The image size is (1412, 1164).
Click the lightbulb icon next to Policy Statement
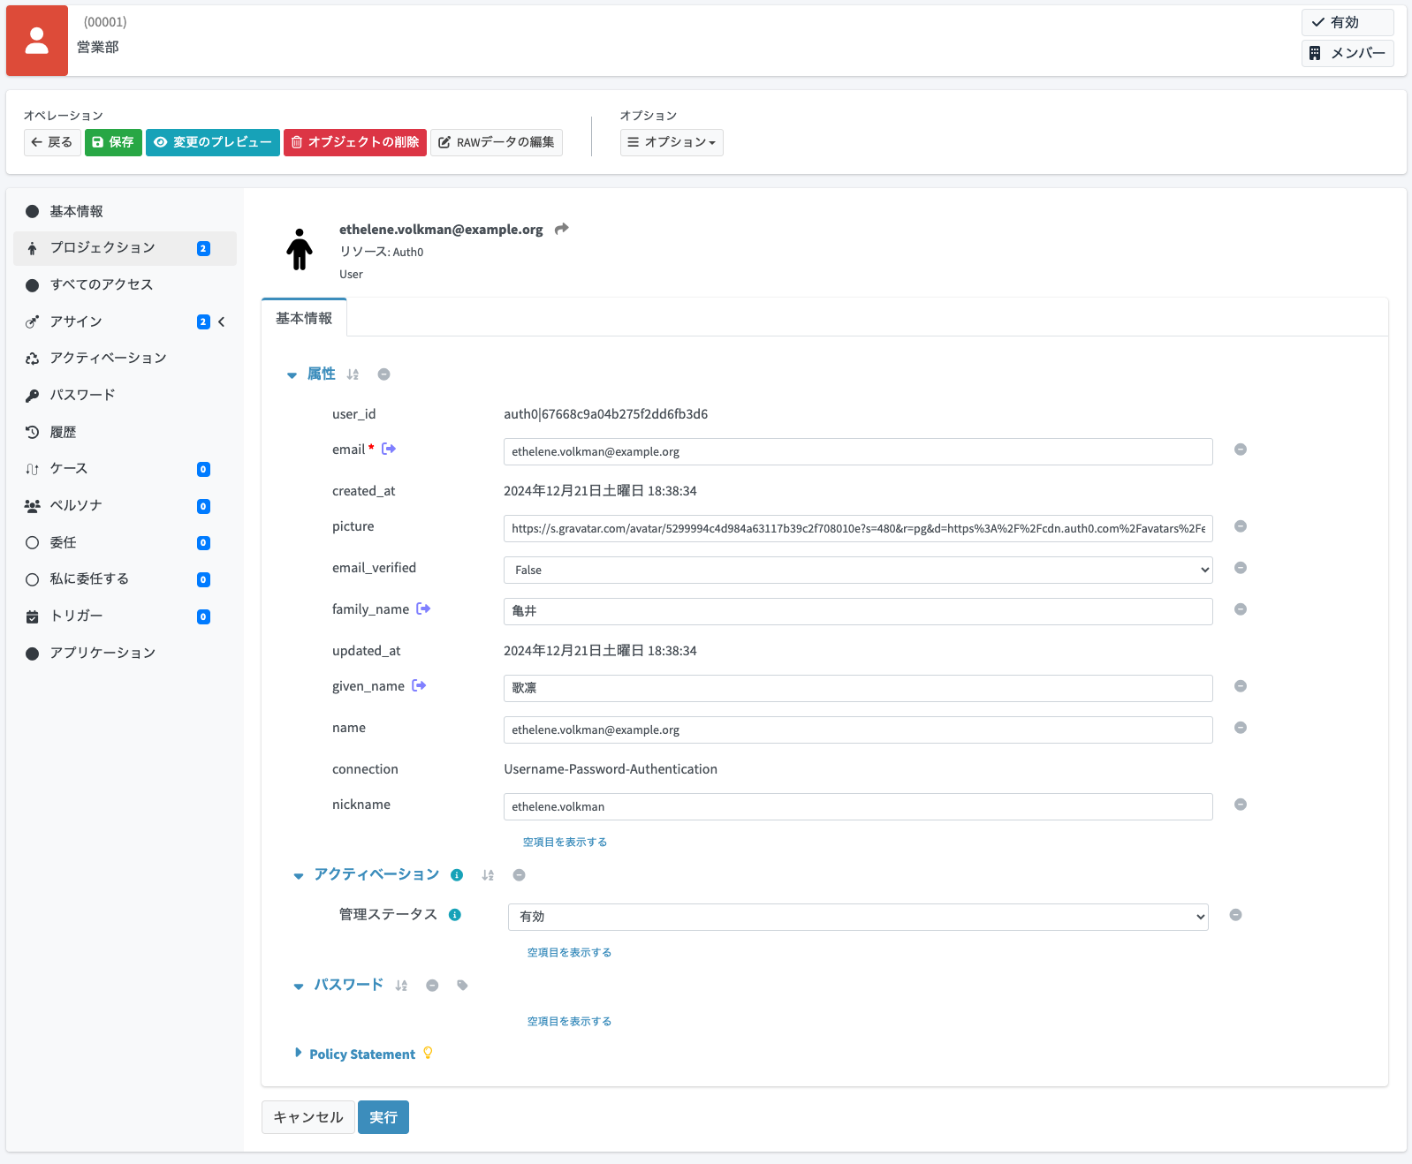click(429, 1053)
